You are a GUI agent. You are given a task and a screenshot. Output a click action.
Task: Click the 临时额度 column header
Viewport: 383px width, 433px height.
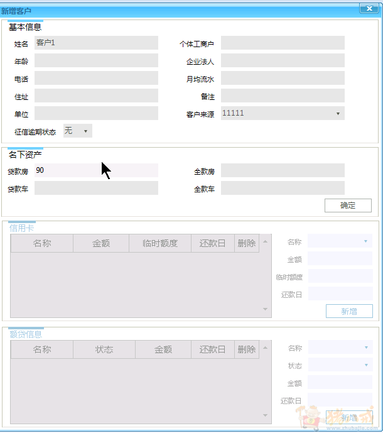pos(160,243)
